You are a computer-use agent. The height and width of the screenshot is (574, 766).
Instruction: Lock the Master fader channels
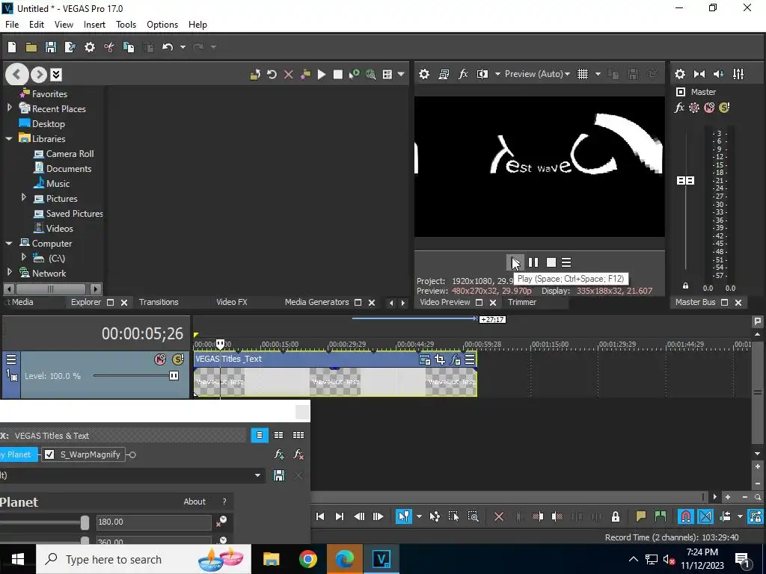point(685,286)
